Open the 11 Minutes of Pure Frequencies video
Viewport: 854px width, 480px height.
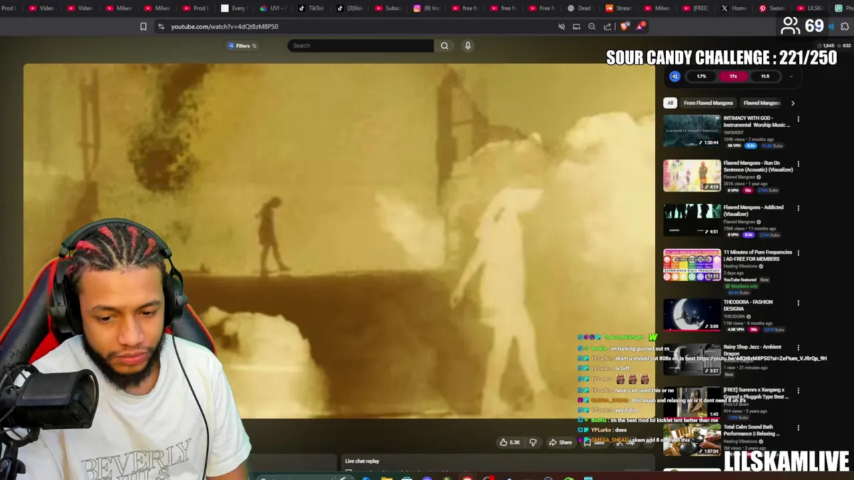point(692,265)
